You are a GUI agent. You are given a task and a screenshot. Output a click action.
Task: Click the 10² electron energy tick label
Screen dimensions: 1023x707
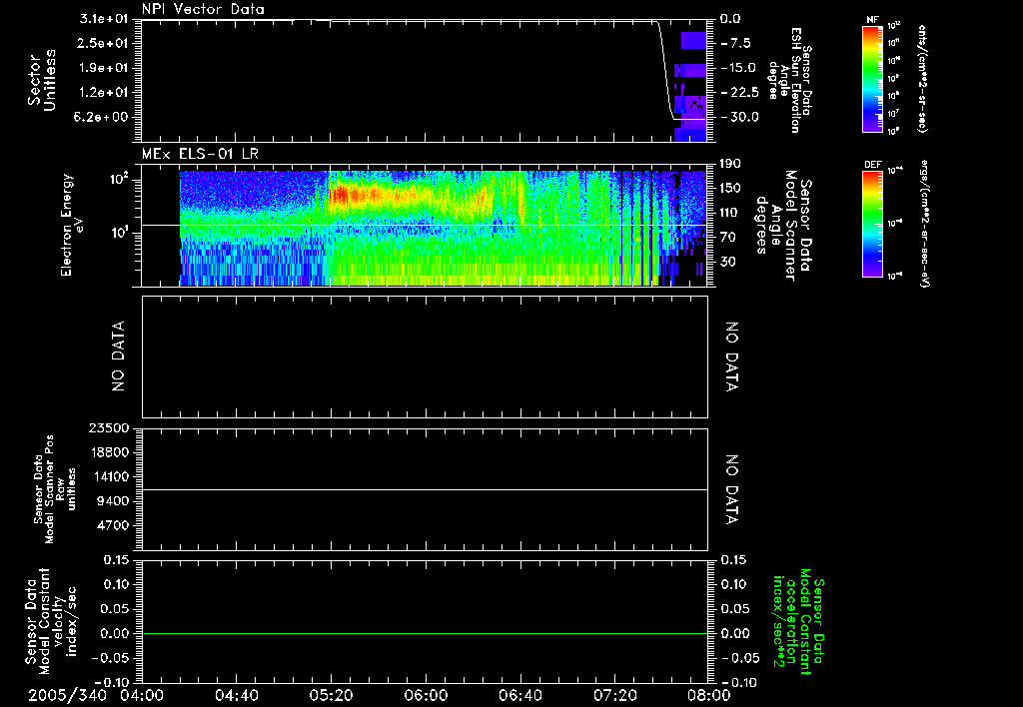click(120, 179)
